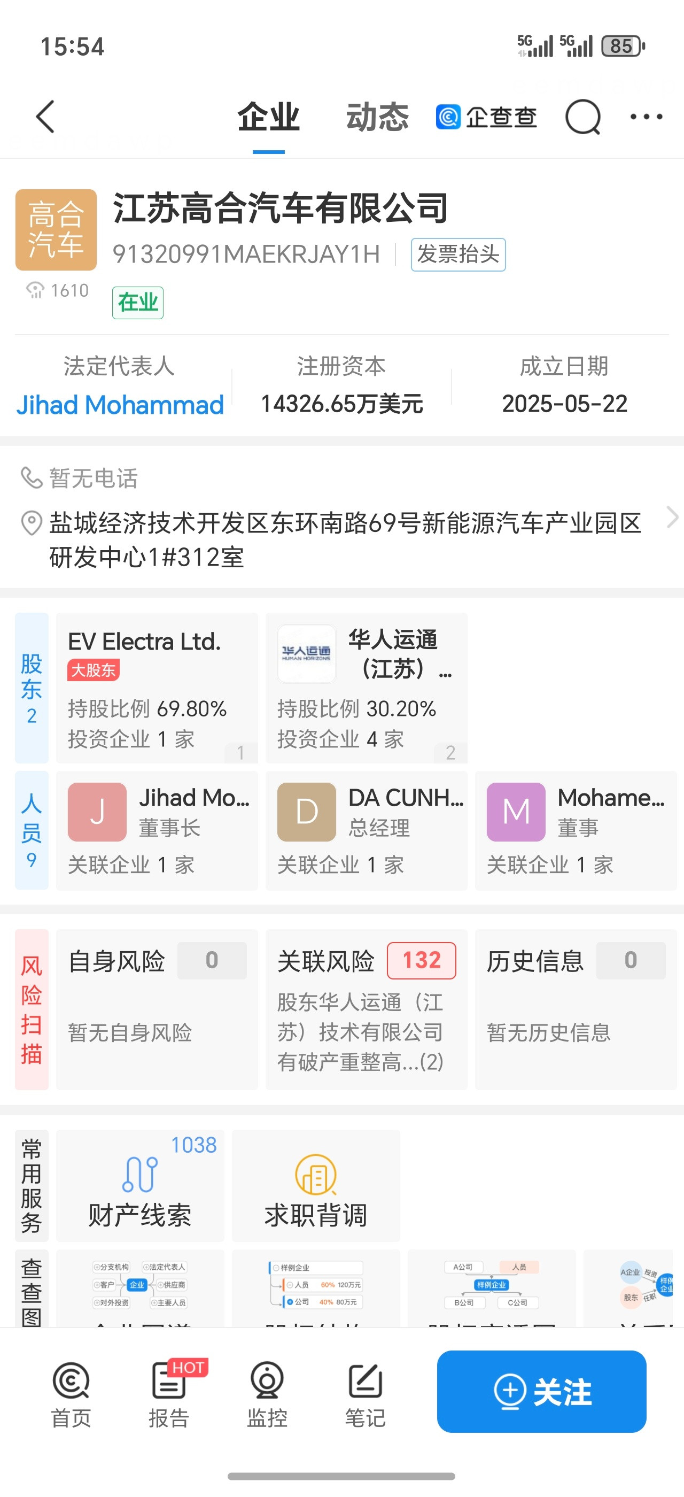Select the 企业 tab
The height and width of the screenshot is (1497, 684).
268,117
